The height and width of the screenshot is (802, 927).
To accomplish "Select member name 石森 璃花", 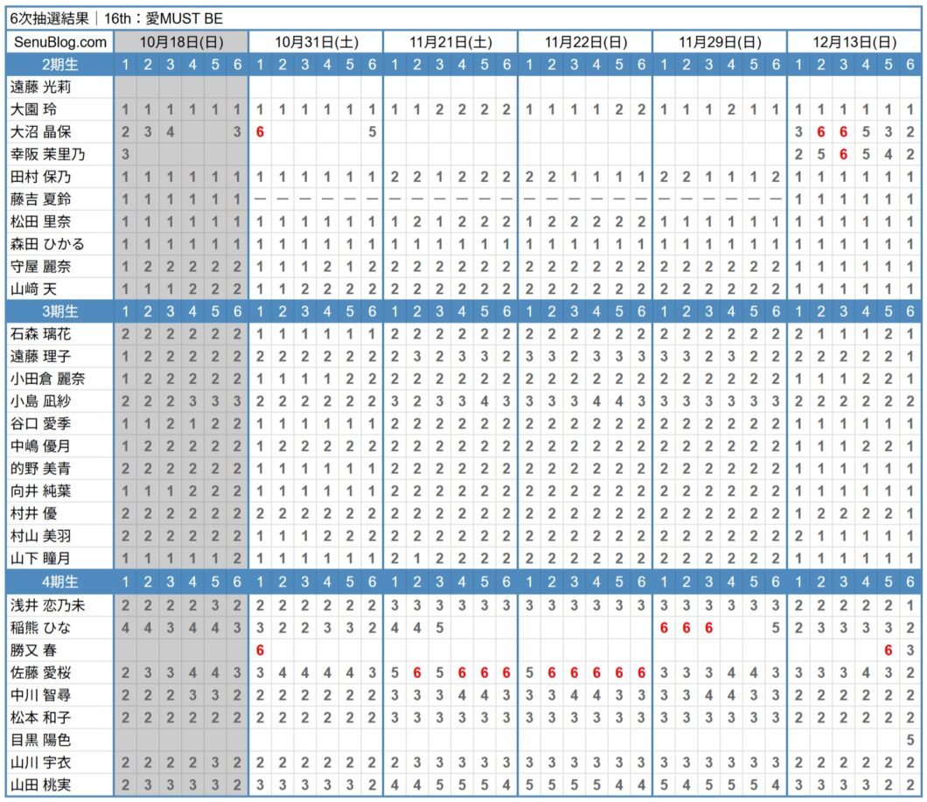I will pyautogui.click(x=41, y=335).
